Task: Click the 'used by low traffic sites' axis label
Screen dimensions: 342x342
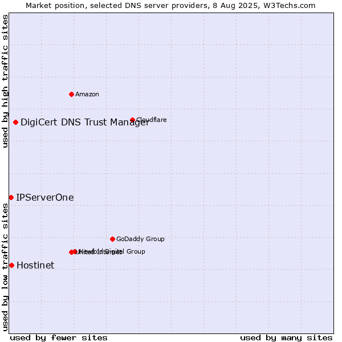Action: tap(5, 267)
